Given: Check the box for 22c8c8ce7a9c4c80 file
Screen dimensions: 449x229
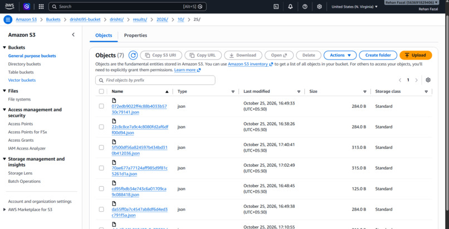Looking at the screenshot, I should [x=101, y=127].
